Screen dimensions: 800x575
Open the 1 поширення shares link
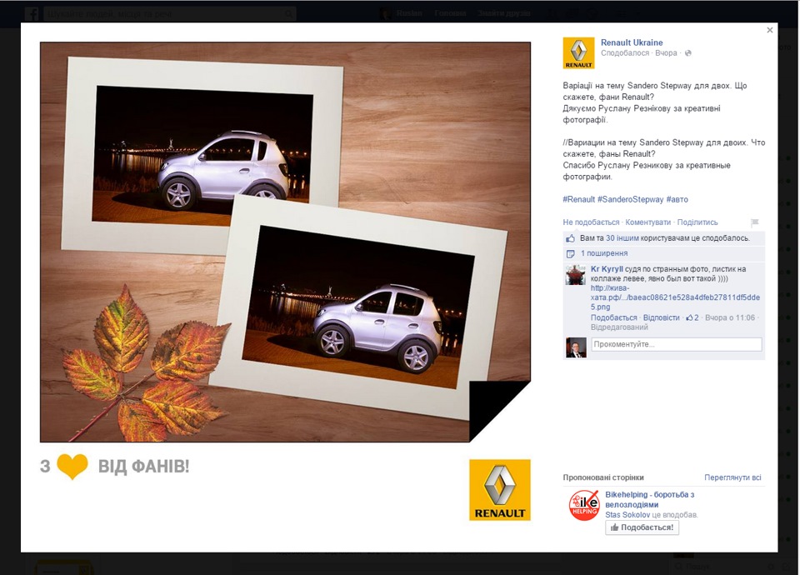pyautogui.click(x=604, y=253)
